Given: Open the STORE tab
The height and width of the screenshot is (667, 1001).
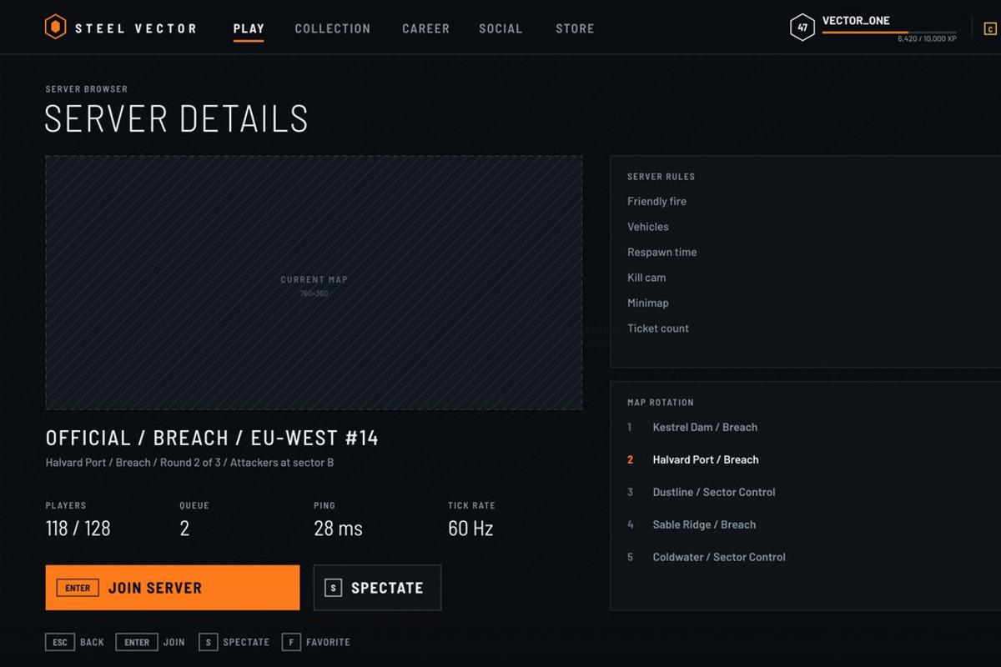Looking at the screenshot, I should click(x=575, y=28).
